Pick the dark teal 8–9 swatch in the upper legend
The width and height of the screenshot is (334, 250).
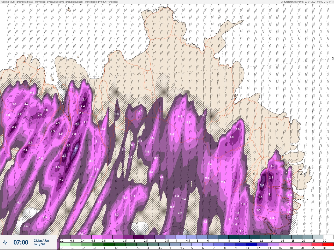click(x=234, y=237)
